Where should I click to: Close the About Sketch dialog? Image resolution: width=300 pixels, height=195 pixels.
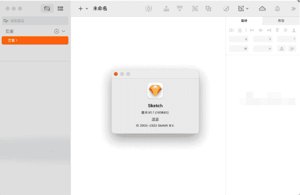(116, 74)
